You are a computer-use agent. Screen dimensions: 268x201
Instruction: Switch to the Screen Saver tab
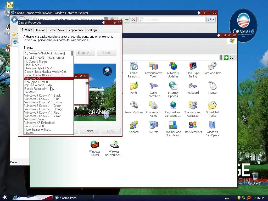click(57, 30)
